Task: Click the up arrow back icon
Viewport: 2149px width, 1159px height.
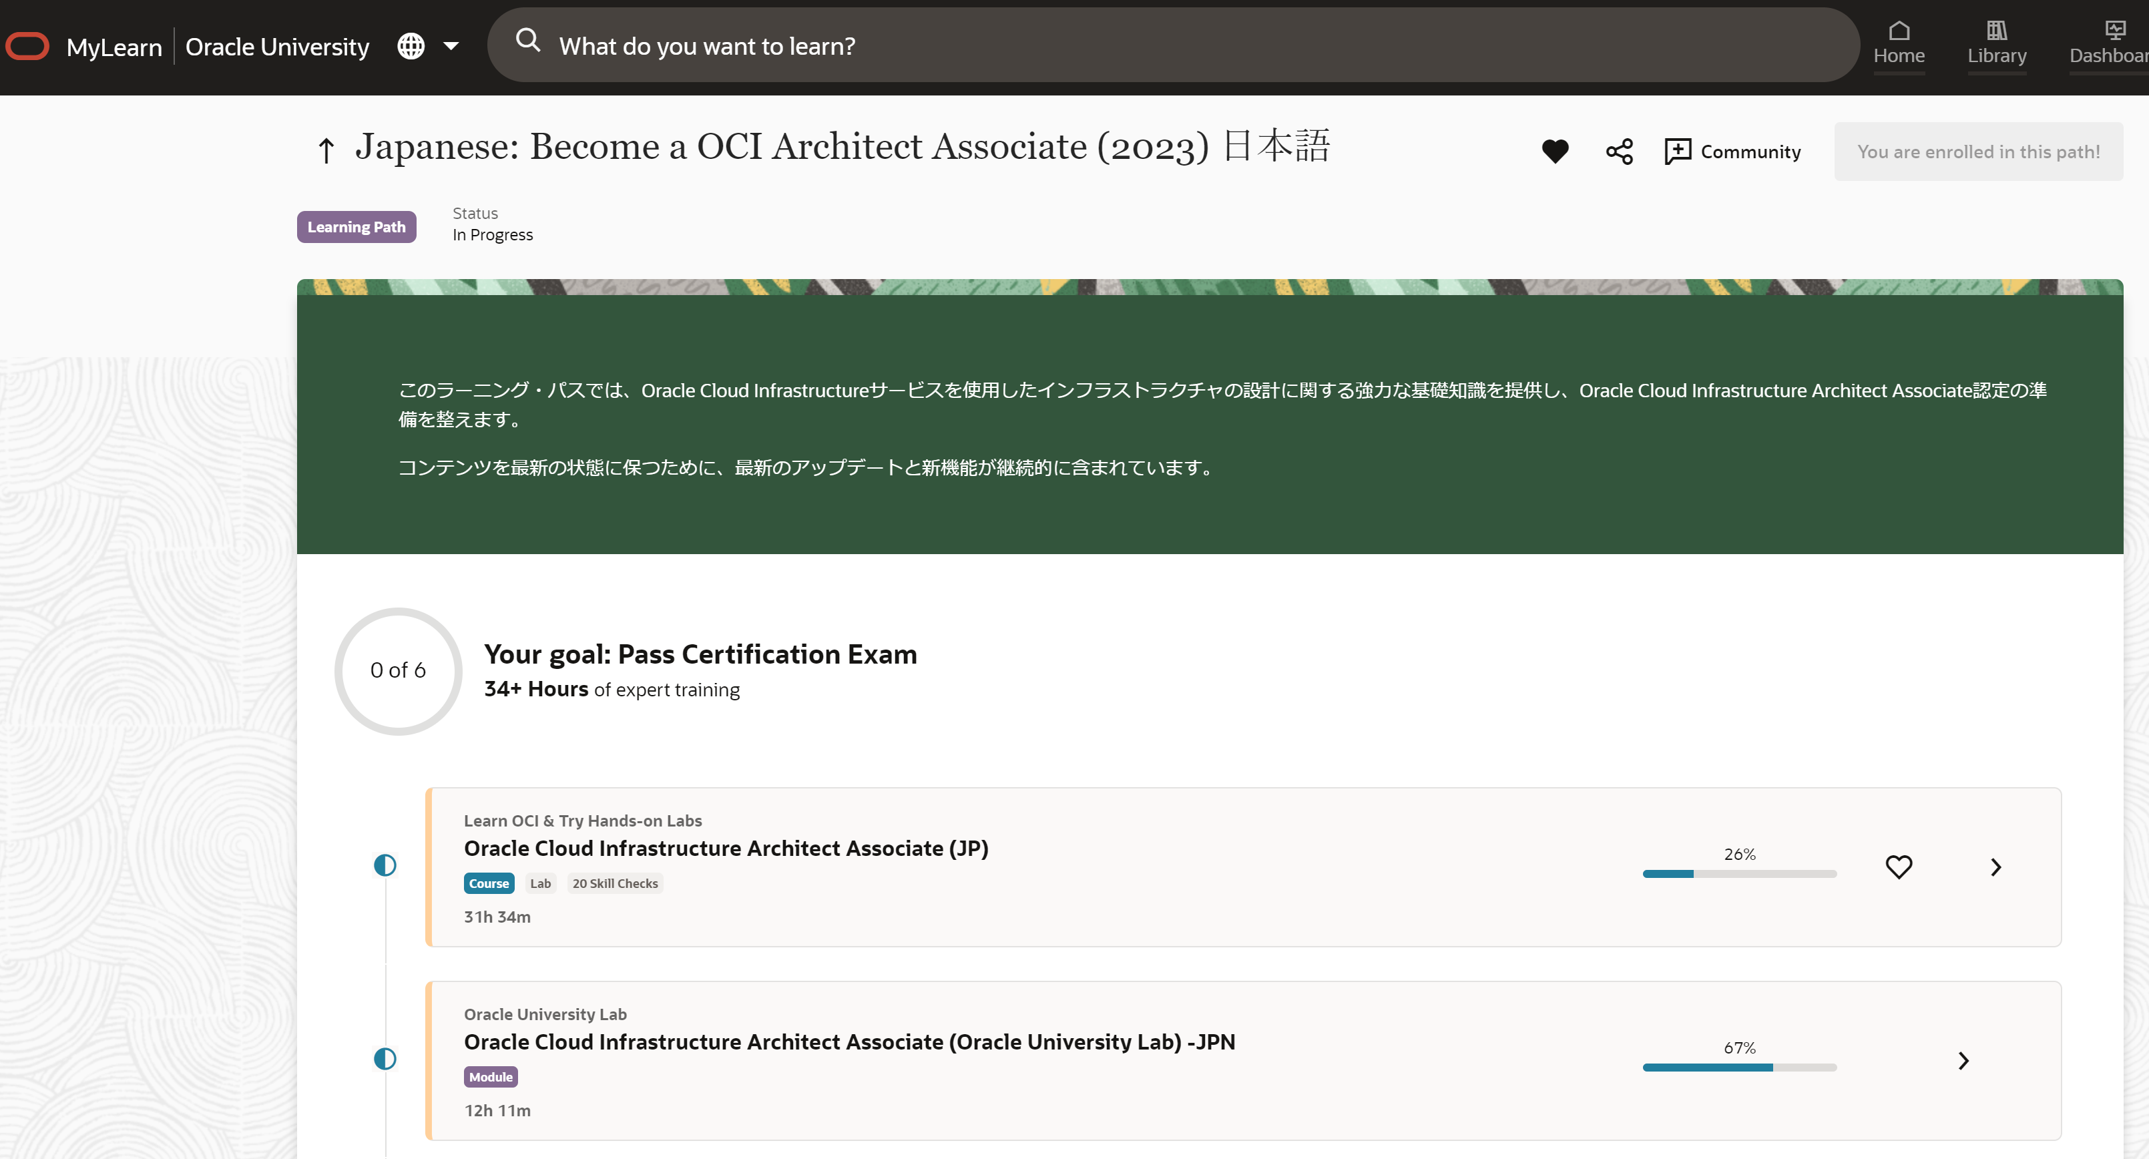Action: coord(326,151)
